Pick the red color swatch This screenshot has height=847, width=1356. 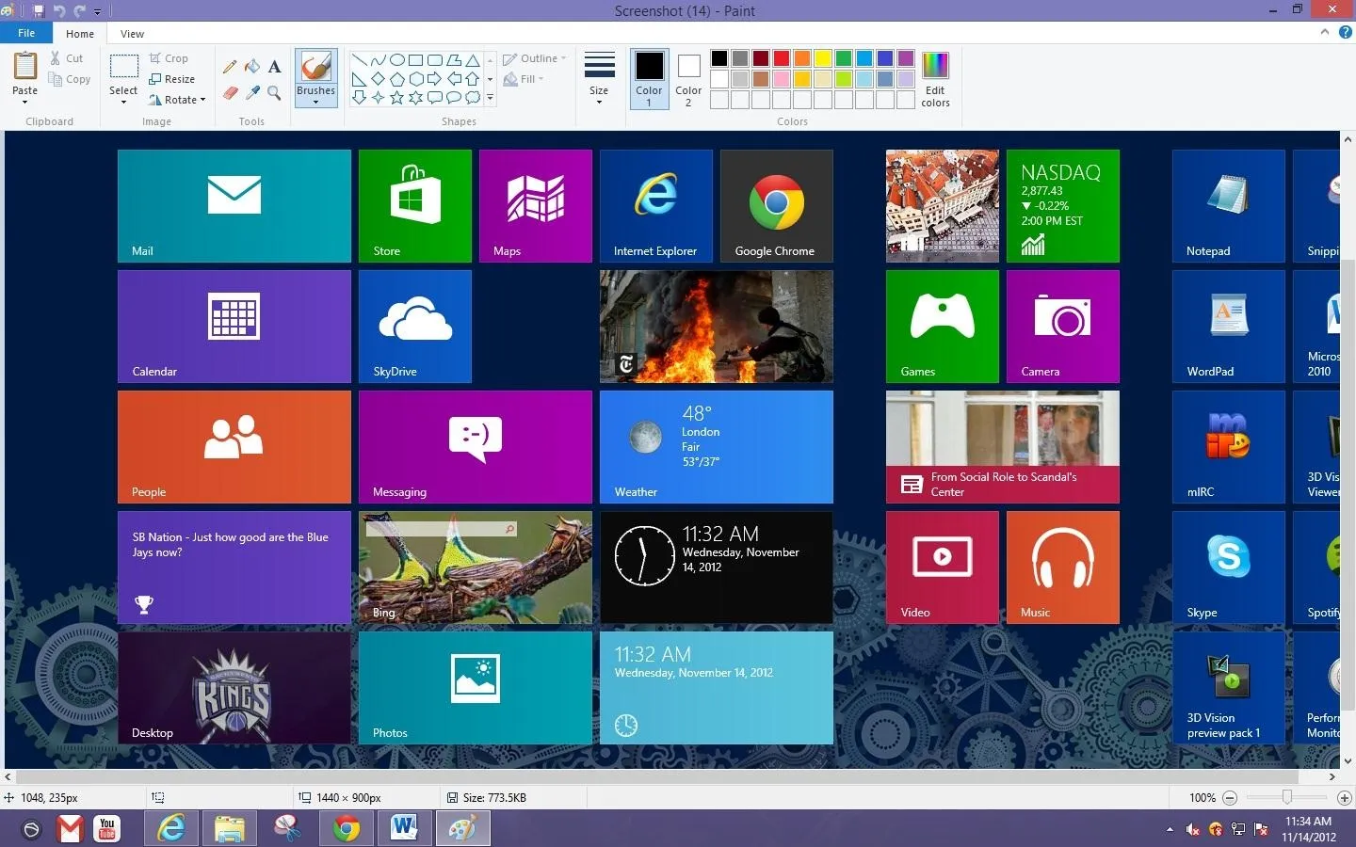point(782,58)
